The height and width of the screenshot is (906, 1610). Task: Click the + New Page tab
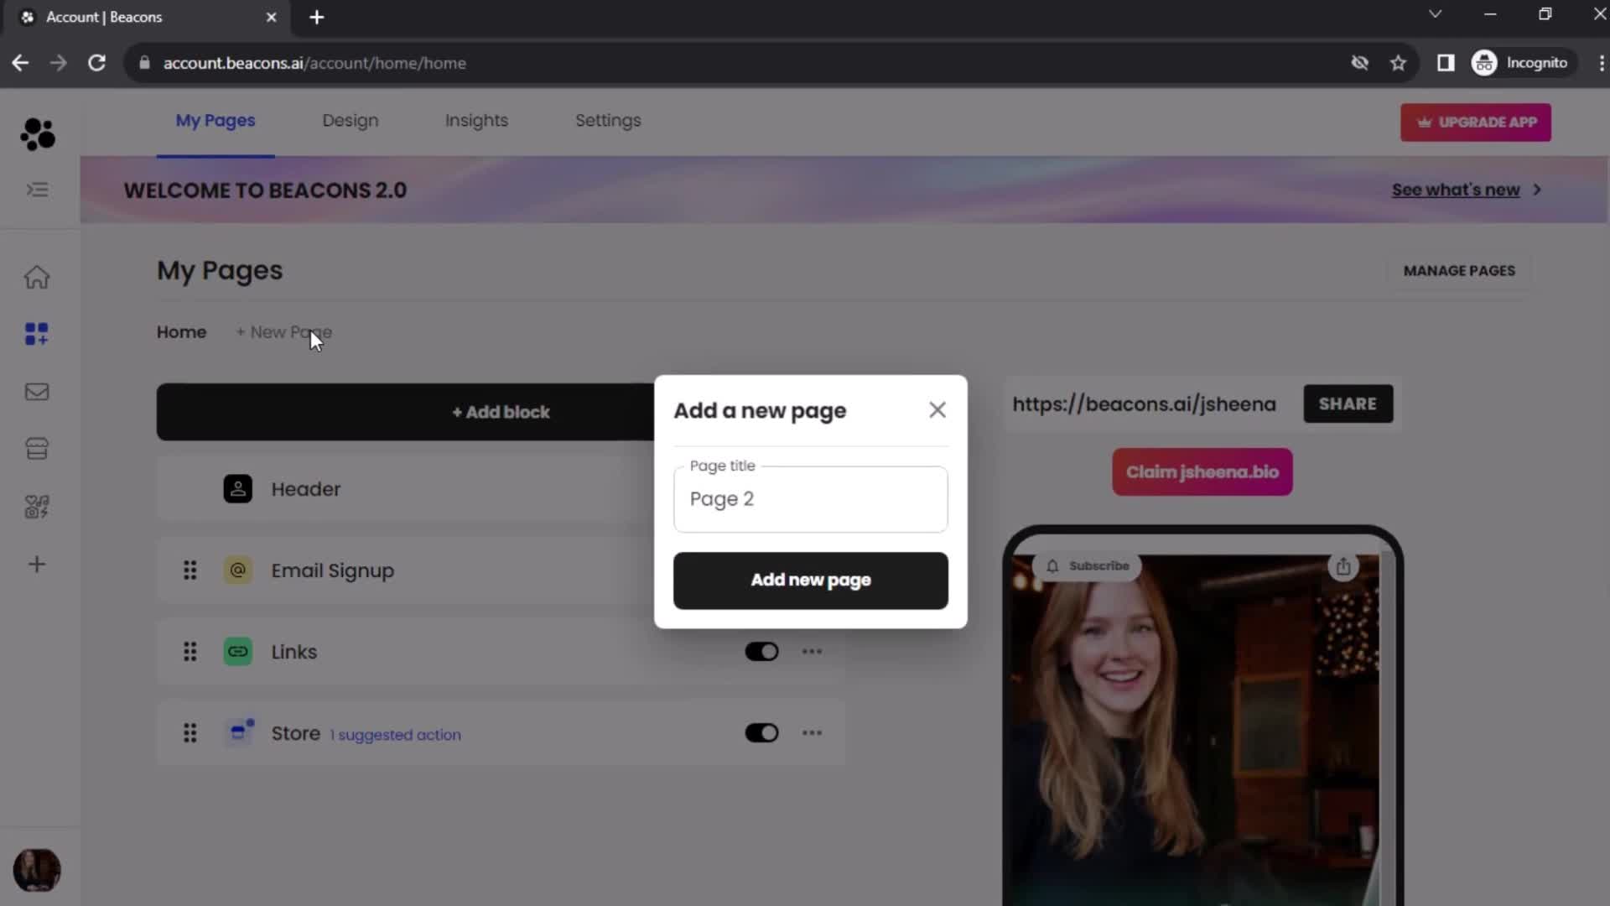coord(283,332)
